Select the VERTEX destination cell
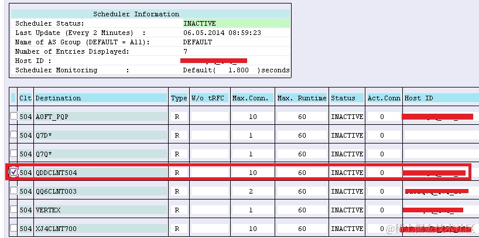Screen dimensions: 479x238 pos(101,210)
